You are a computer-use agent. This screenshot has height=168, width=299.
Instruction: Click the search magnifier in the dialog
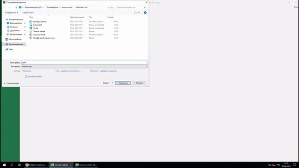(x=145, y=7)
